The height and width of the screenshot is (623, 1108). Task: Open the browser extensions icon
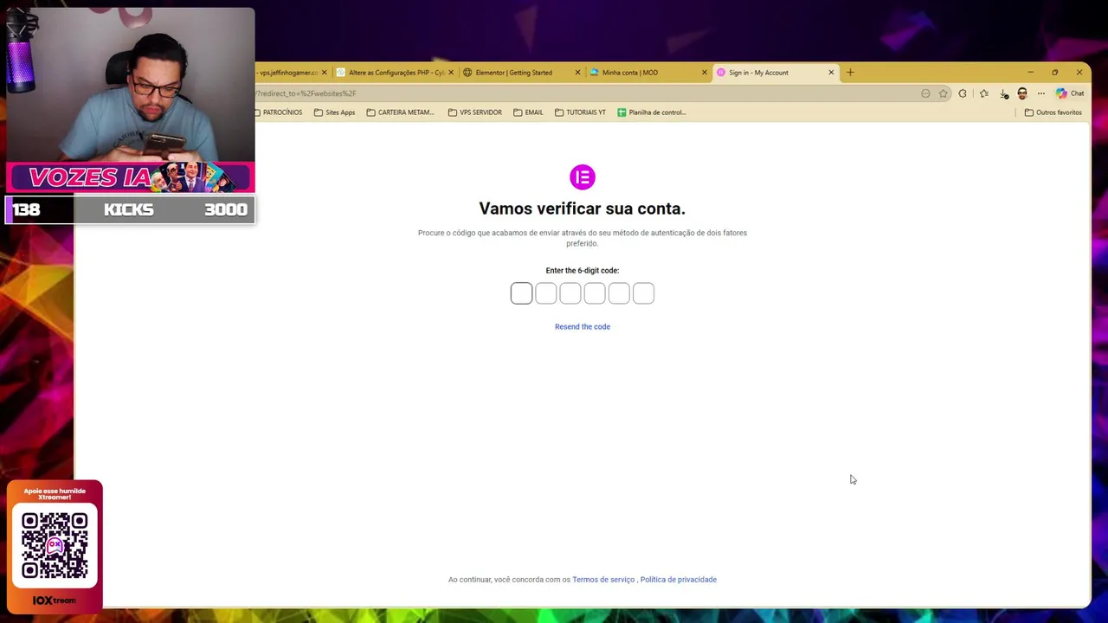click(x=963, y=93)
